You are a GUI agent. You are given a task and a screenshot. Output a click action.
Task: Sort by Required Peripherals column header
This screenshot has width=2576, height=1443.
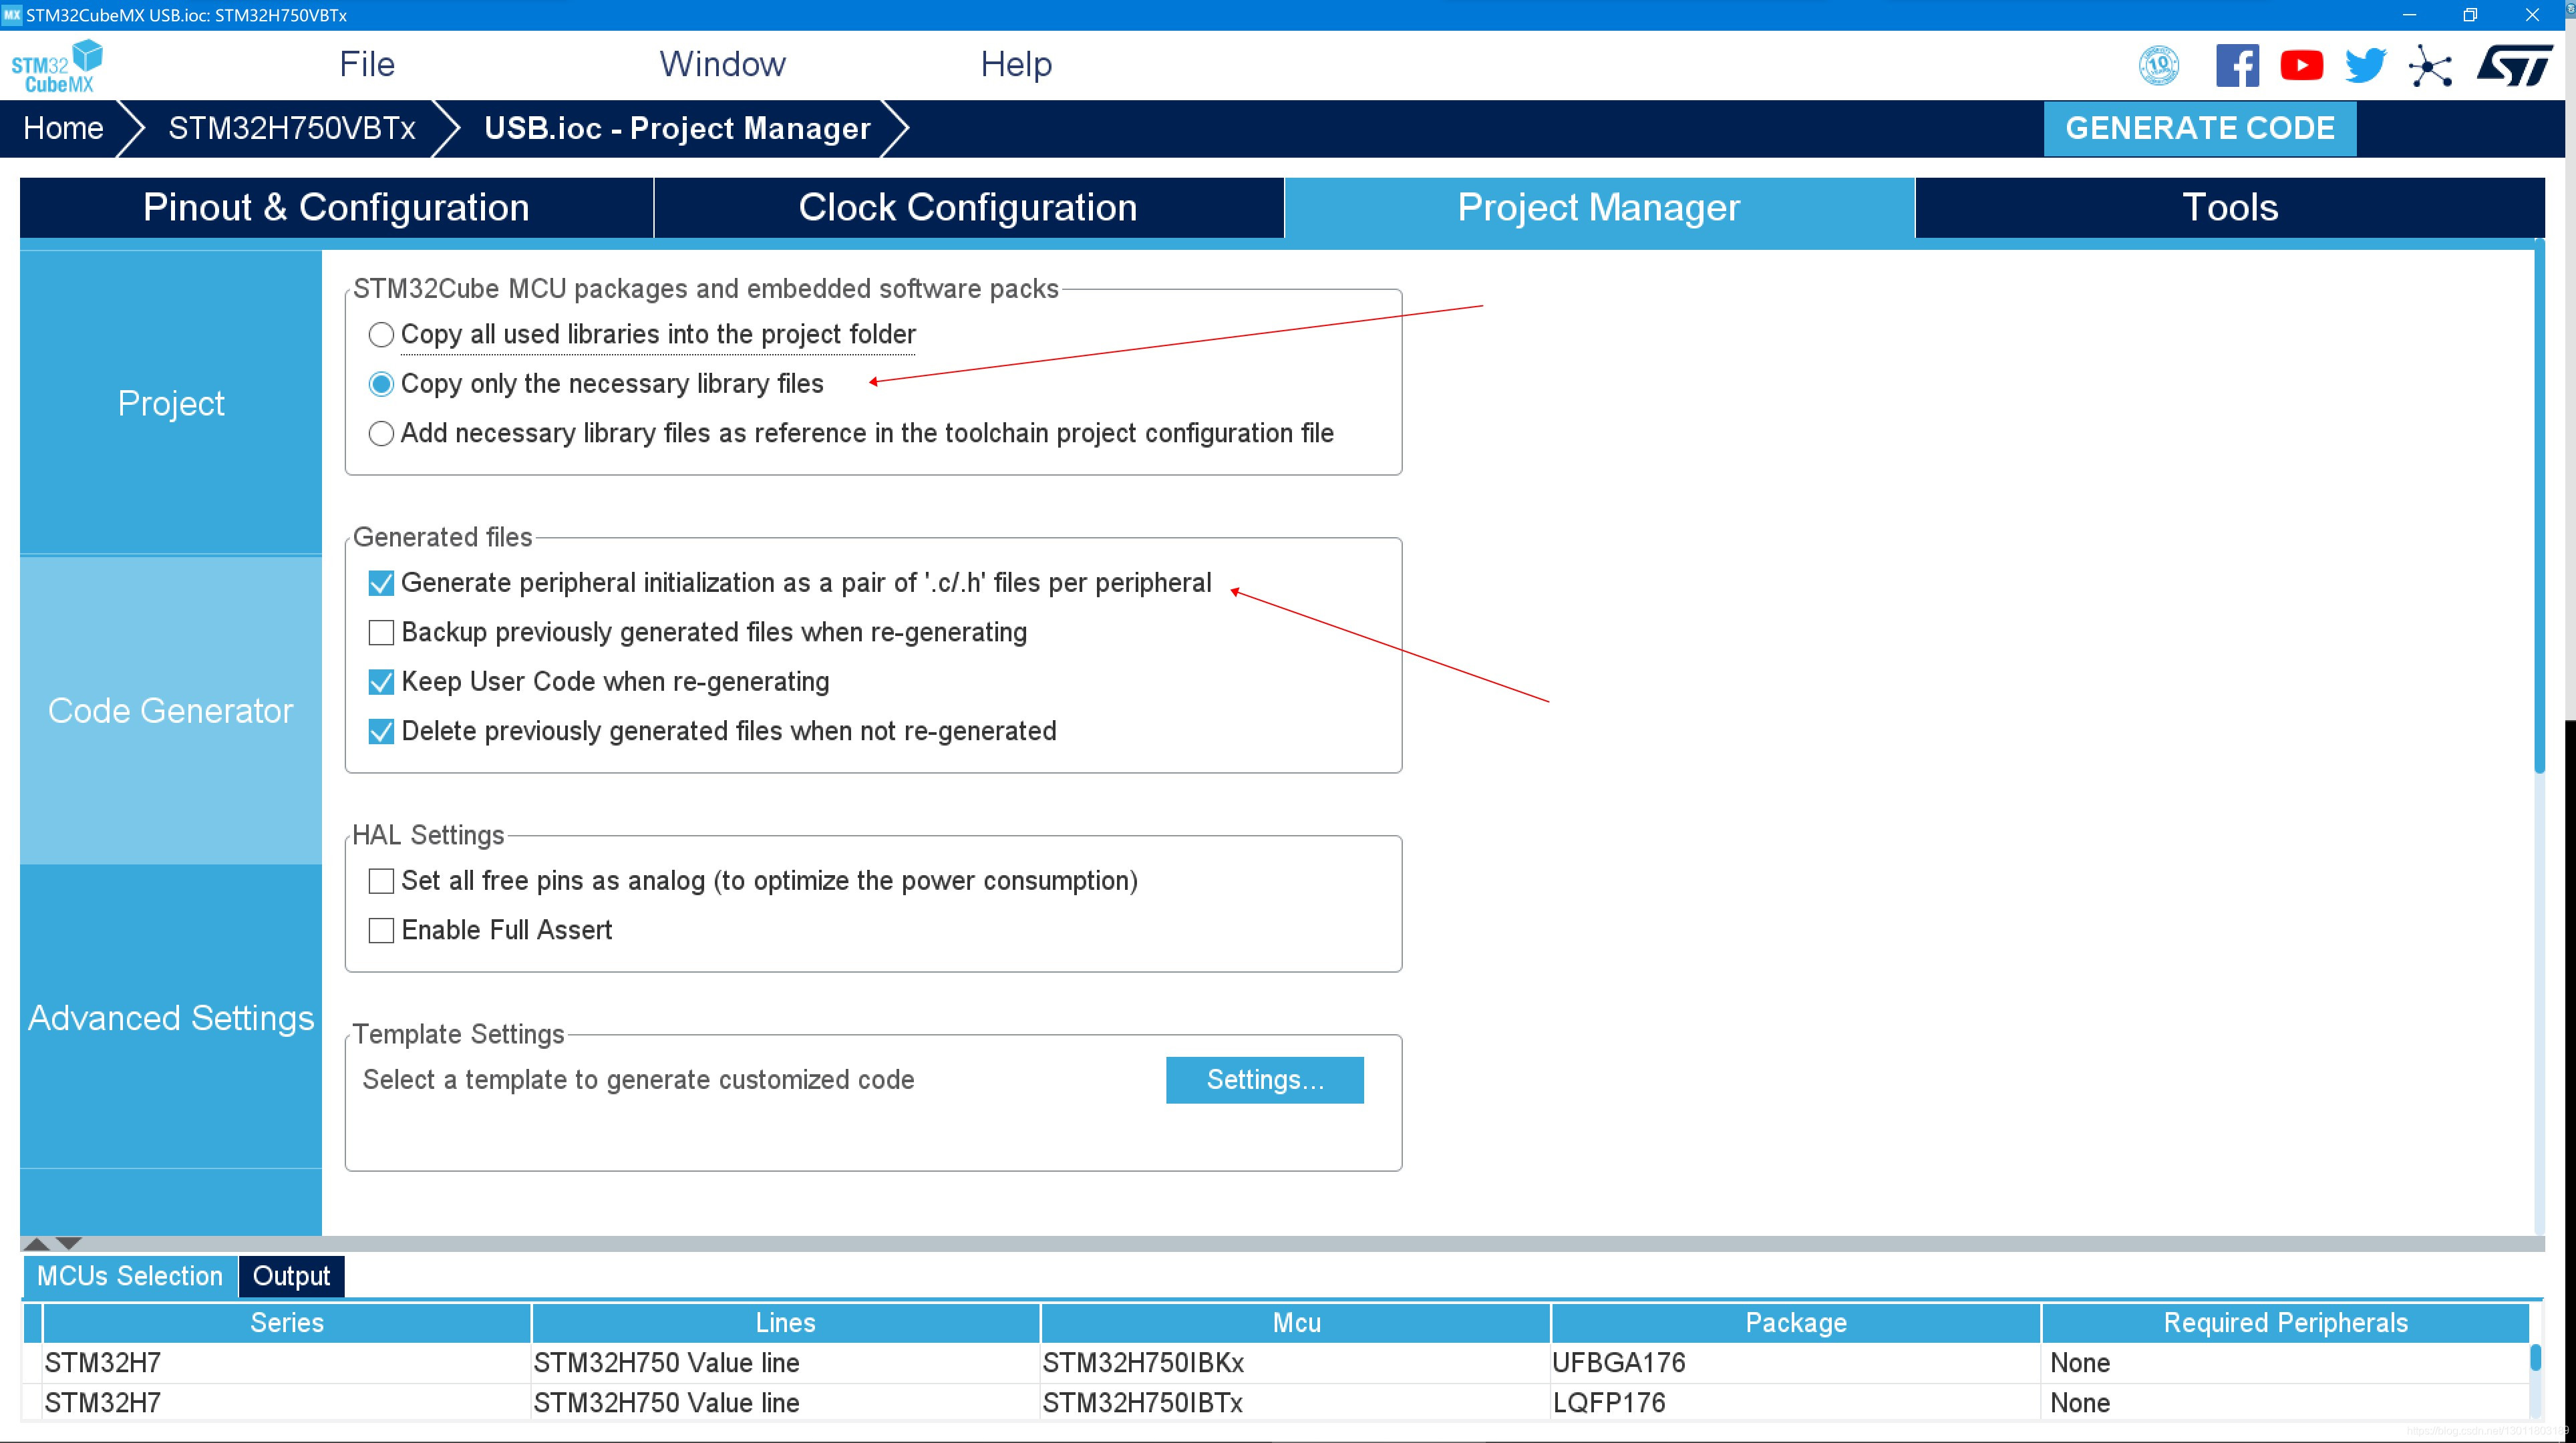pyautogui.click(x=2286, y=1323)
